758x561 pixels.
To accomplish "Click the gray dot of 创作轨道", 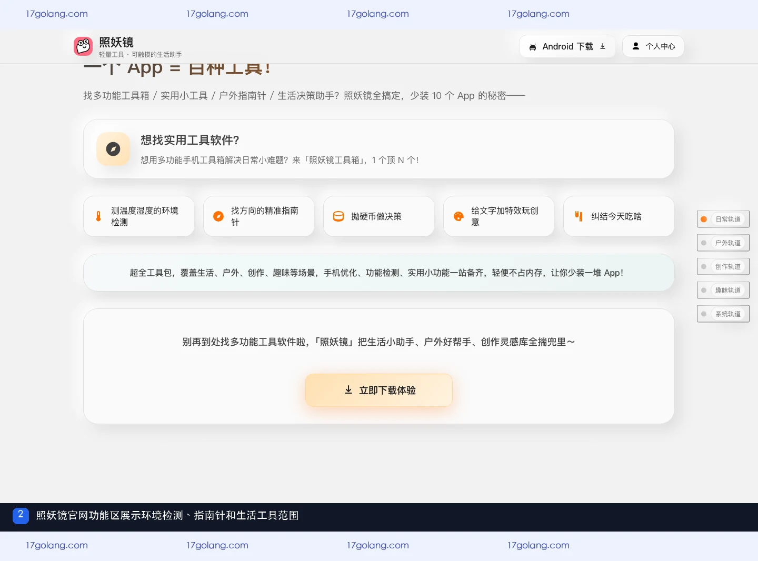I will pyautogui.click(x=704, y=266).
